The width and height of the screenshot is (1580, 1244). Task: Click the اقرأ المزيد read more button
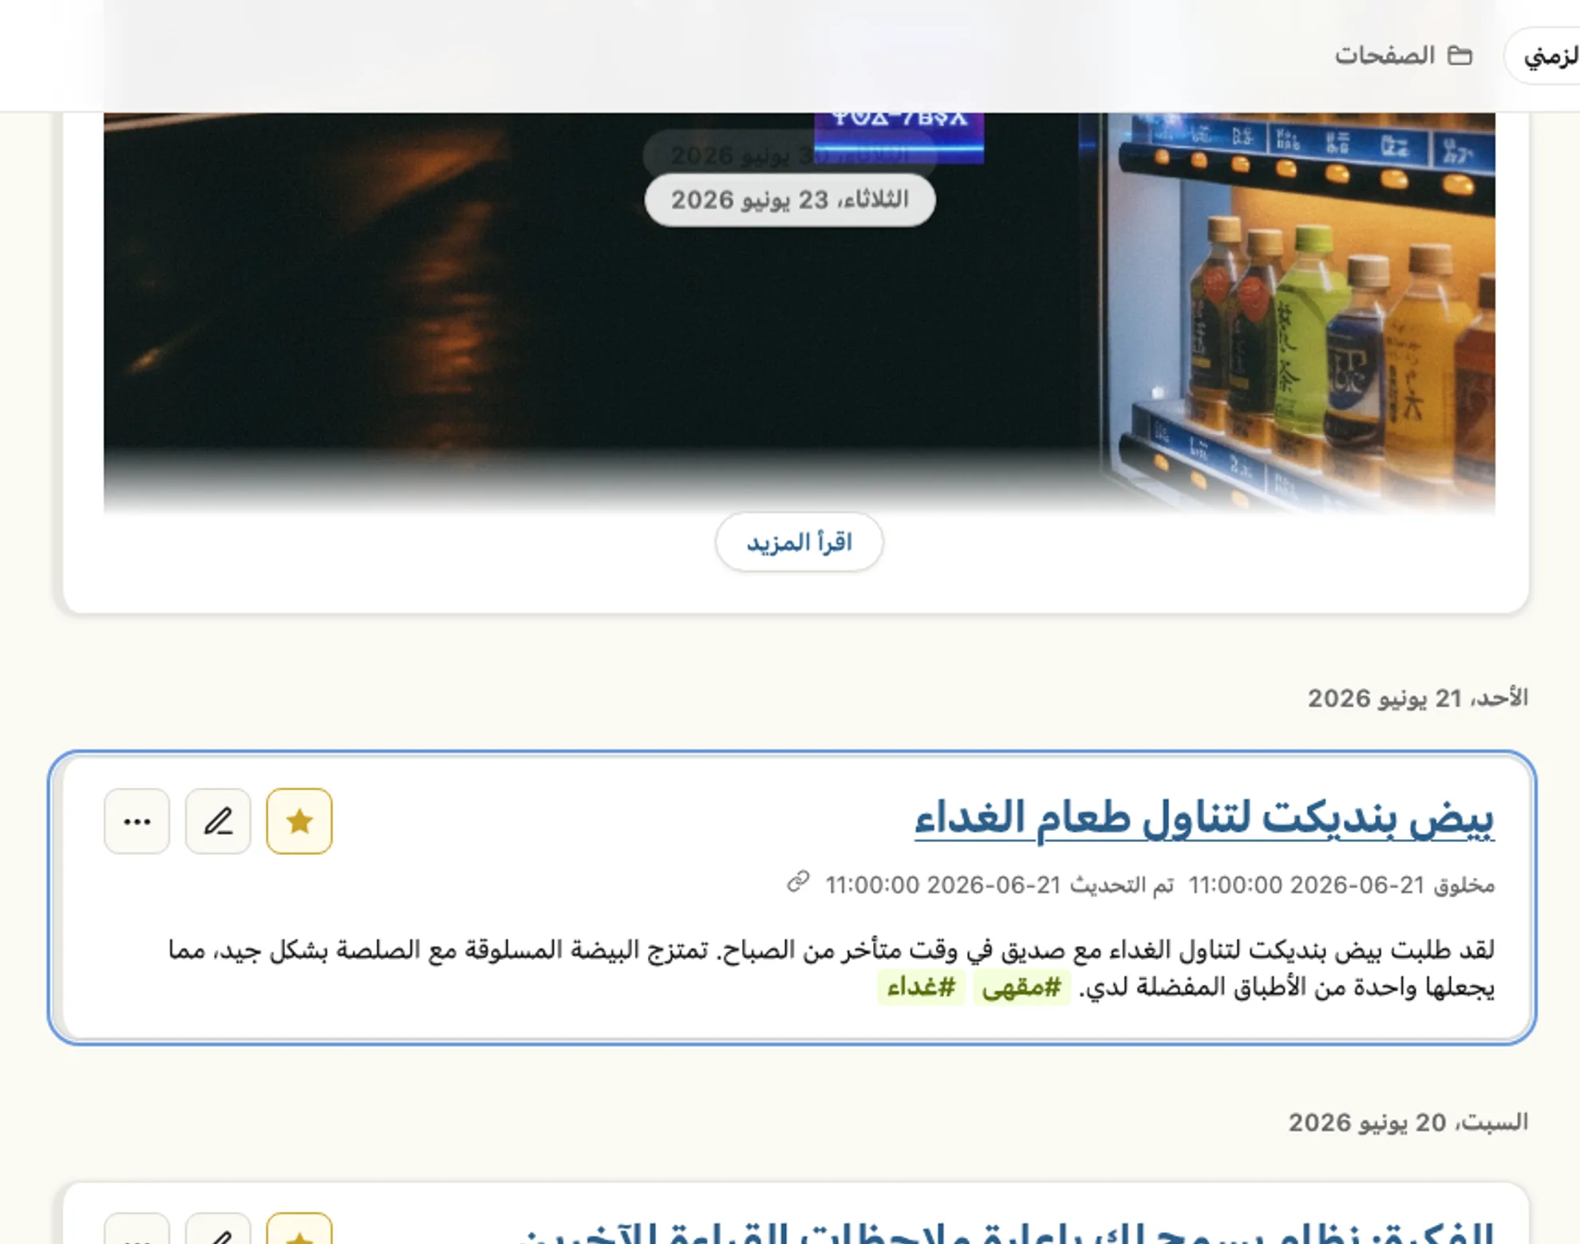pos(799,542)
